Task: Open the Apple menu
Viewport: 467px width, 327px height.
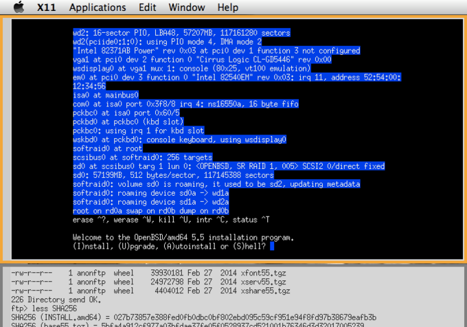Action: click(x=19, y=7)
